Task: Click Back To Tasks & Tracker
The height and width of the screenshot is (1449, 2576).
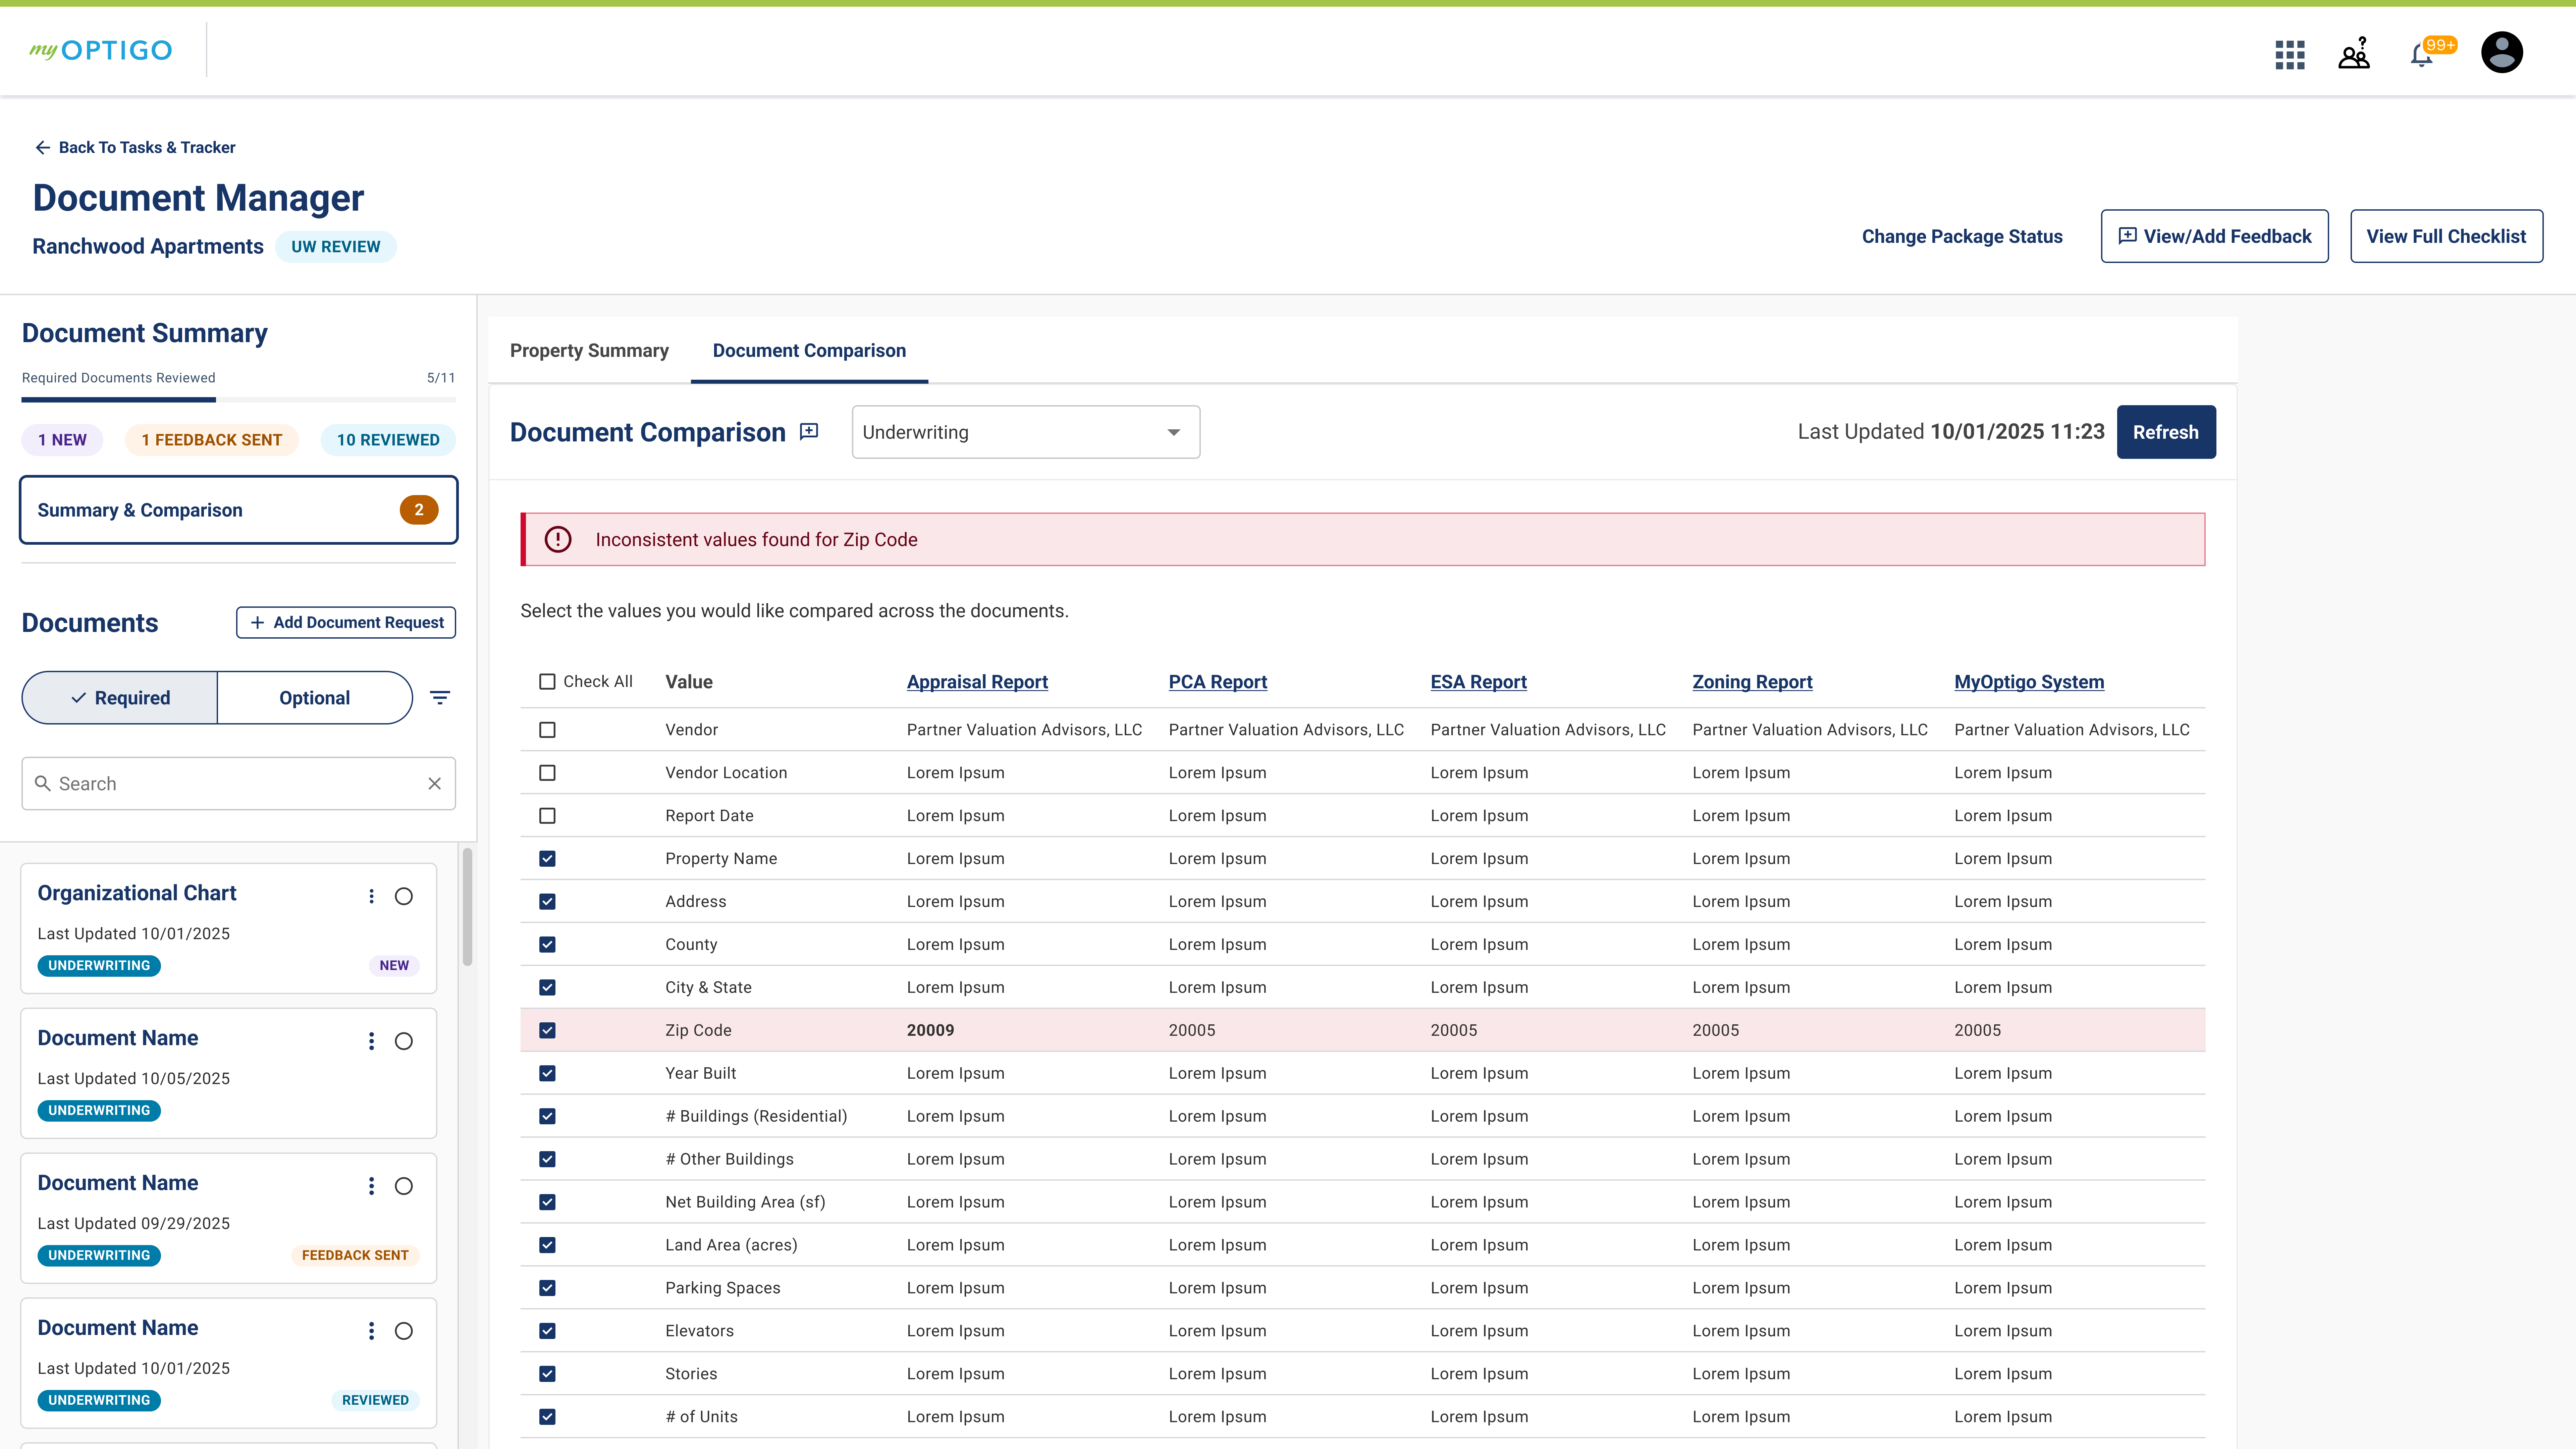Action: [135, 148]
